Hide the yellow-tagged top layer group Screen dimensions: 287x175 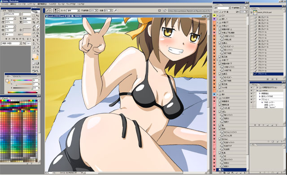(214, 16)
